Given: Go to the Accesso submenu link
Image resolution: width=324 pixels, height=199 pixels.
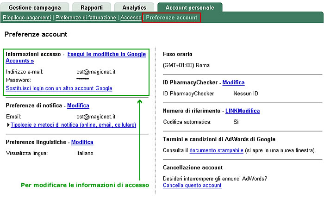Looking at the screenshot, I should coord(131,18).
